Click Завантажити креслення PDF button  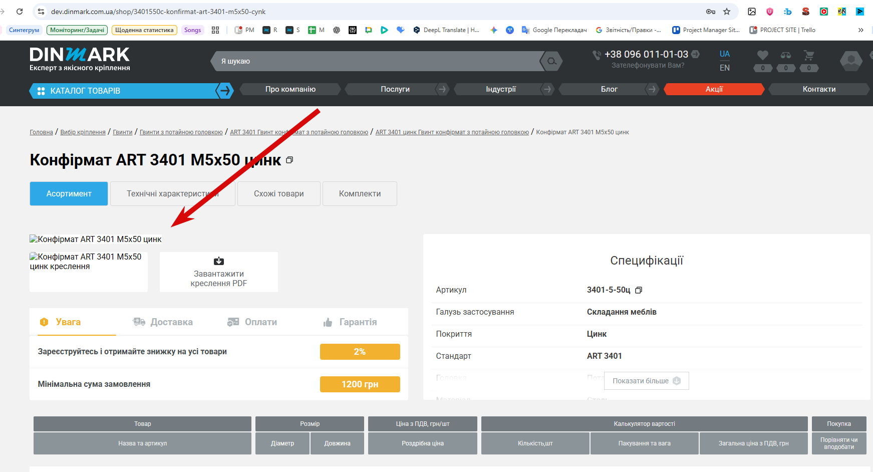[219, 272]
